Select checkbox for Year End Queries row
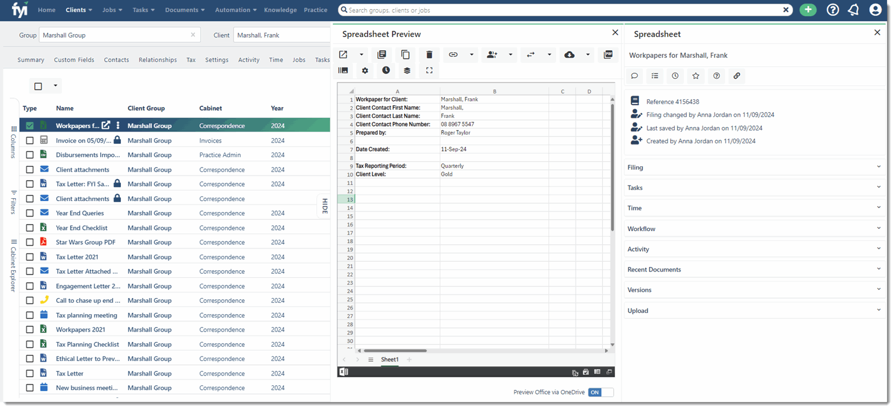 coord(30,213)
